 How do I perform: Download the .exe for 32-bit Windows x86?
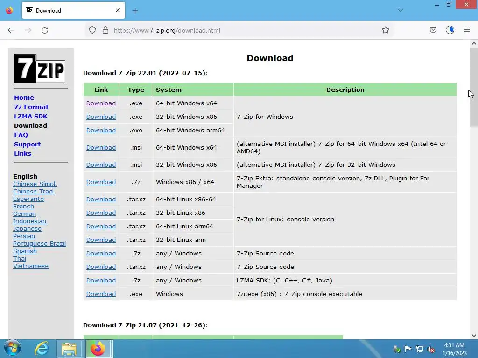coord(101,117)
